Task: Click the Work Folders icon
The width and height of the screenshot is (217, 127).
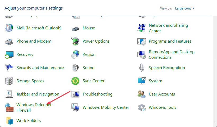Action: (10, 121)
